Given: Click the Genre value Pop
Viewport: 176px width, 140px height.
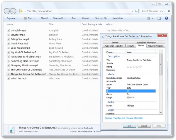Looking at the screenshot, I should pos(128,94).
